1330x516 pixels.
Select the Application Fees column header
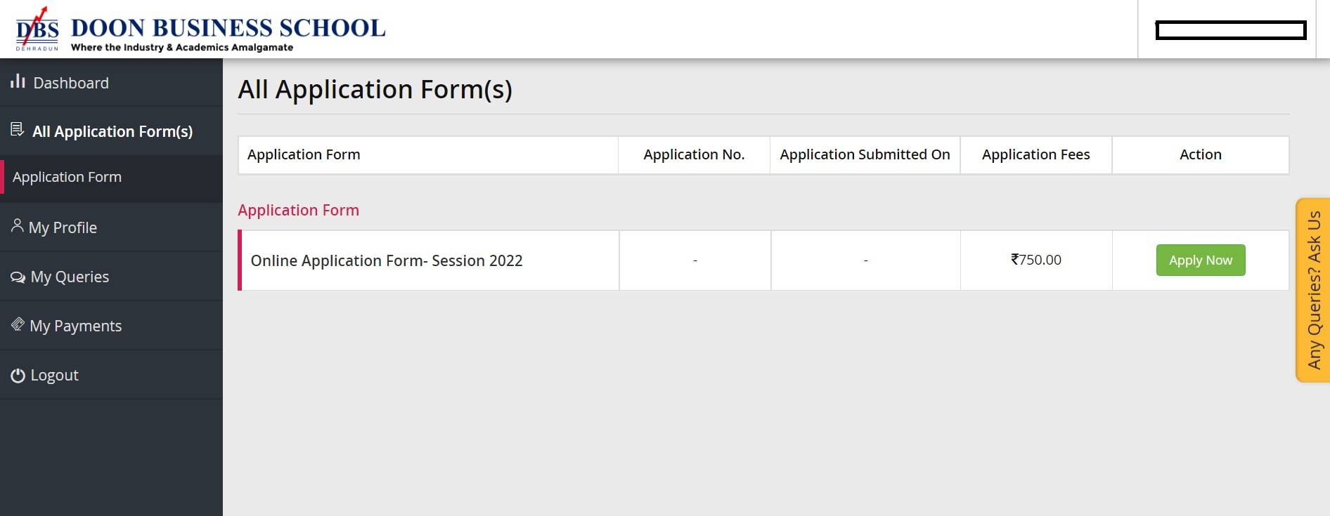tap(1035, 154)
